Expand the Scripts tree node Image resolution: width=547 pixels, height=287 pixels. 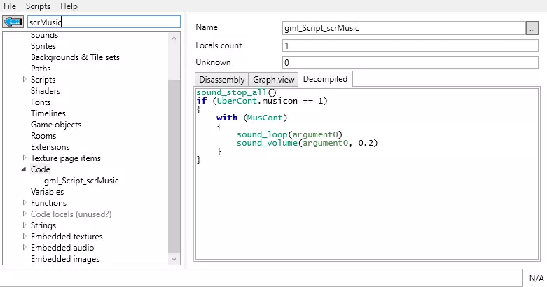[25, 80]
